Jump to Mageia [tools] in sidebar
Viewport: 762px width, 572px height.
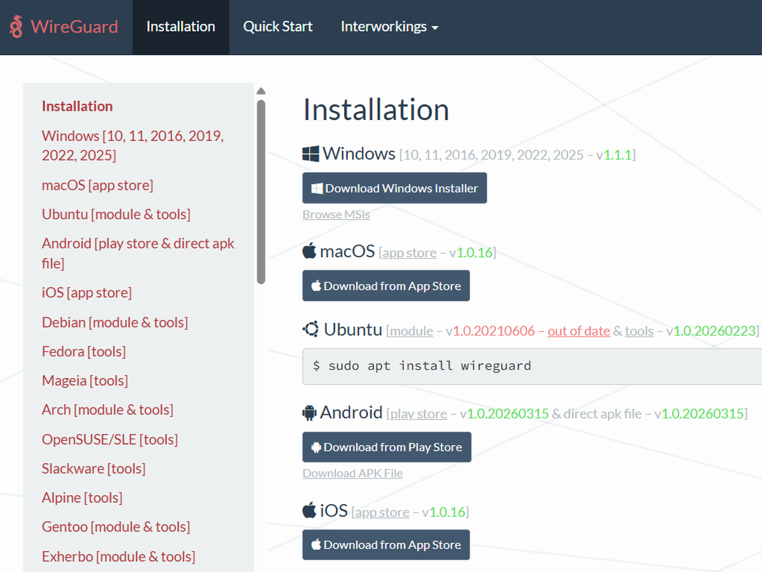coord(85,381)
